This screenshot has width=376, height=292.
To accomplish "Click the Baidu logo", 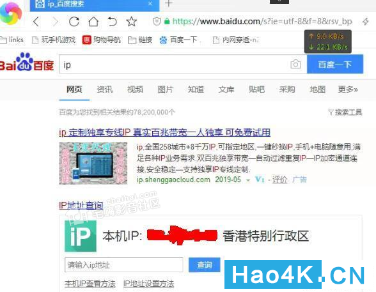I will click(27, 63).
